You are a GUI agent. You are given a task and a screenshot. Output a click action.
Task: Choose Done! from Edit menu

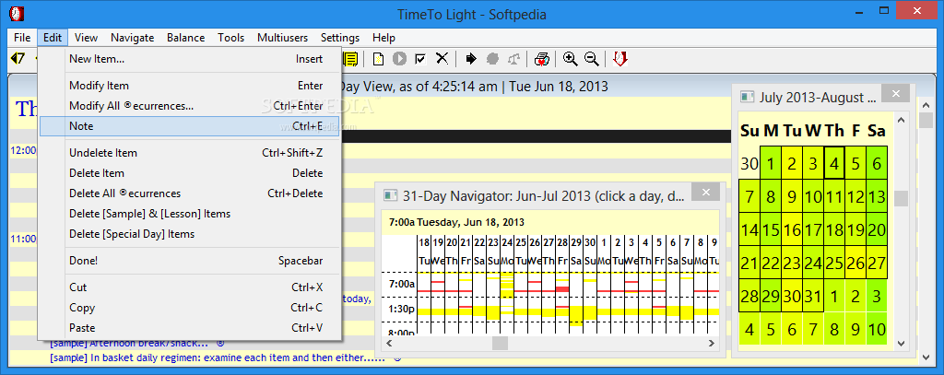coord(190,261)
